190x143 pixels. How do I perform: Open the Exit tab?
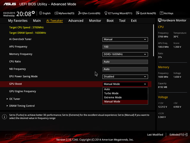134,21
